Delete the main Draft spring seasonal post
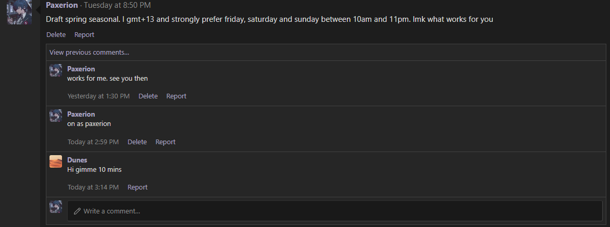610x227 pixels. [x=56, y=34]
